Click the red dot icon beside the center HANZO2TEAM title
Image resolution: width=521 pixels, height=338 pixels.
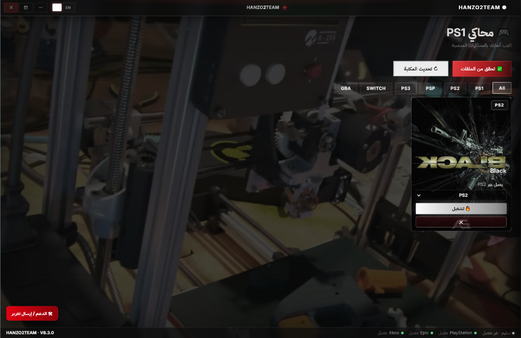click(284, 7)
